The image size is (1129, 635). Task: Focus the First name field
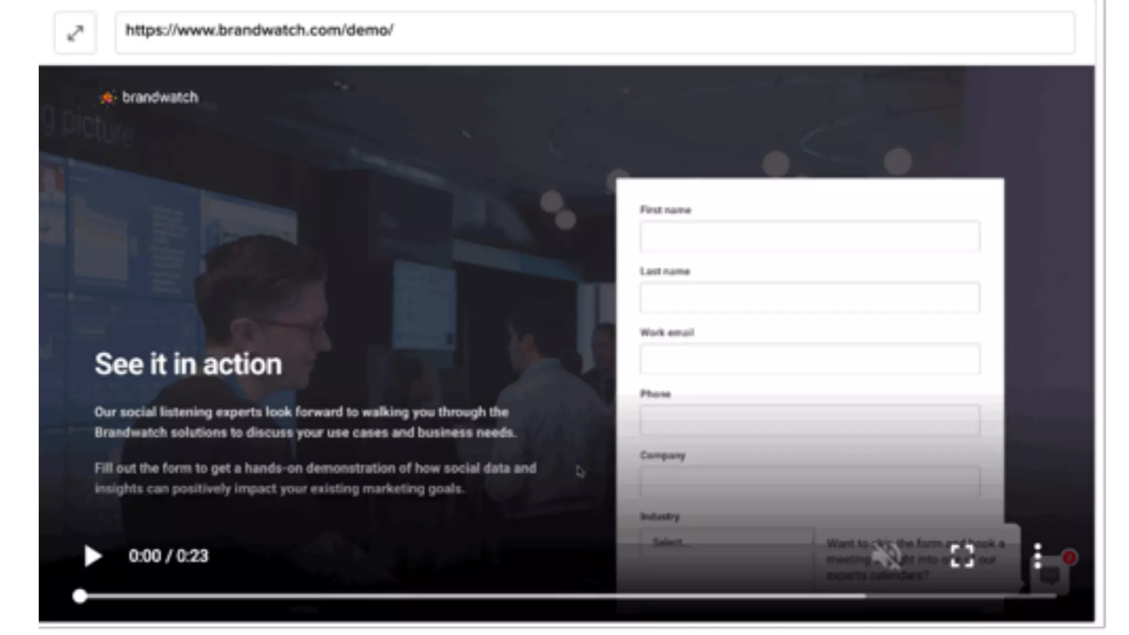[x=809, y=236]
